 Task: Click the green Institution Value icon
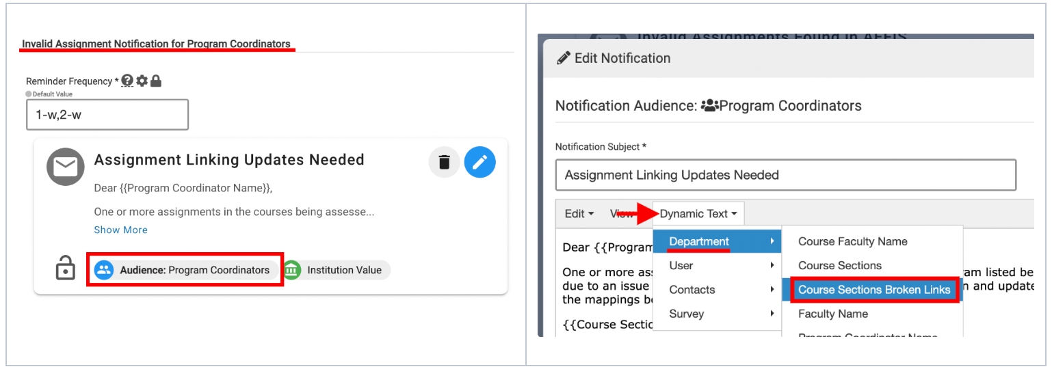[x=292, y=270]
